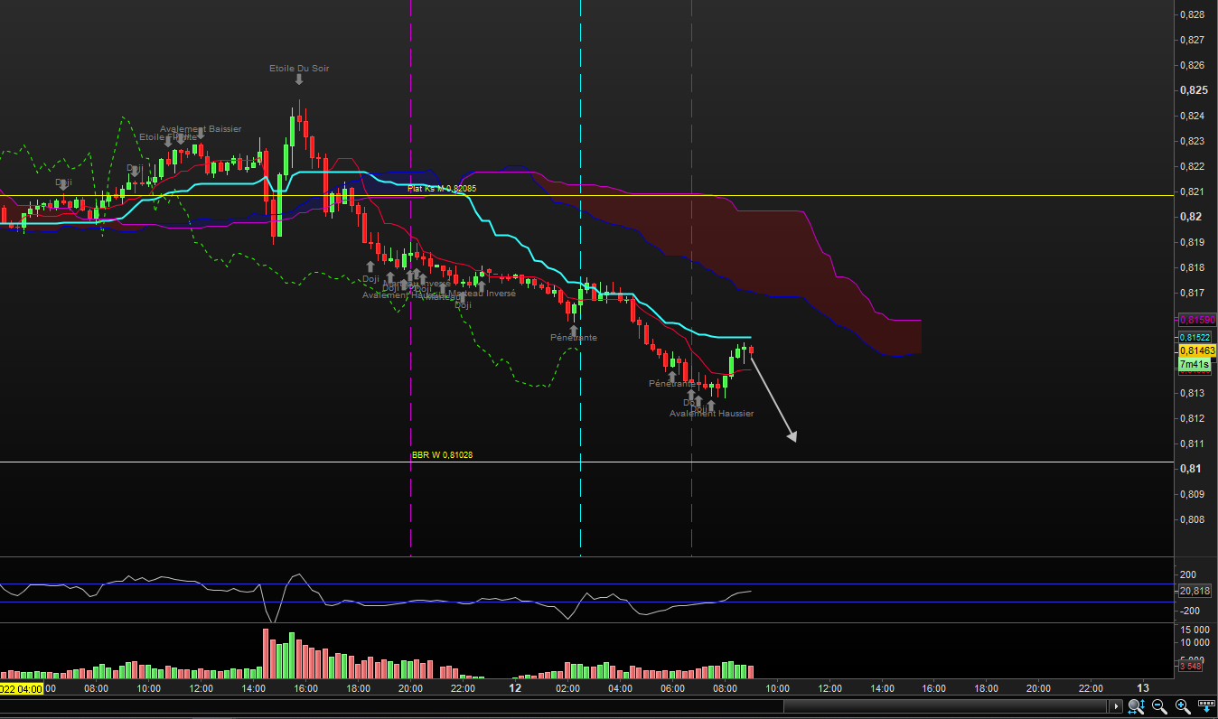The height and width of the screenshot is (719, 1218).
Task: Zoom out the chart with minus magnifier
Action: tap(1159, 705)
